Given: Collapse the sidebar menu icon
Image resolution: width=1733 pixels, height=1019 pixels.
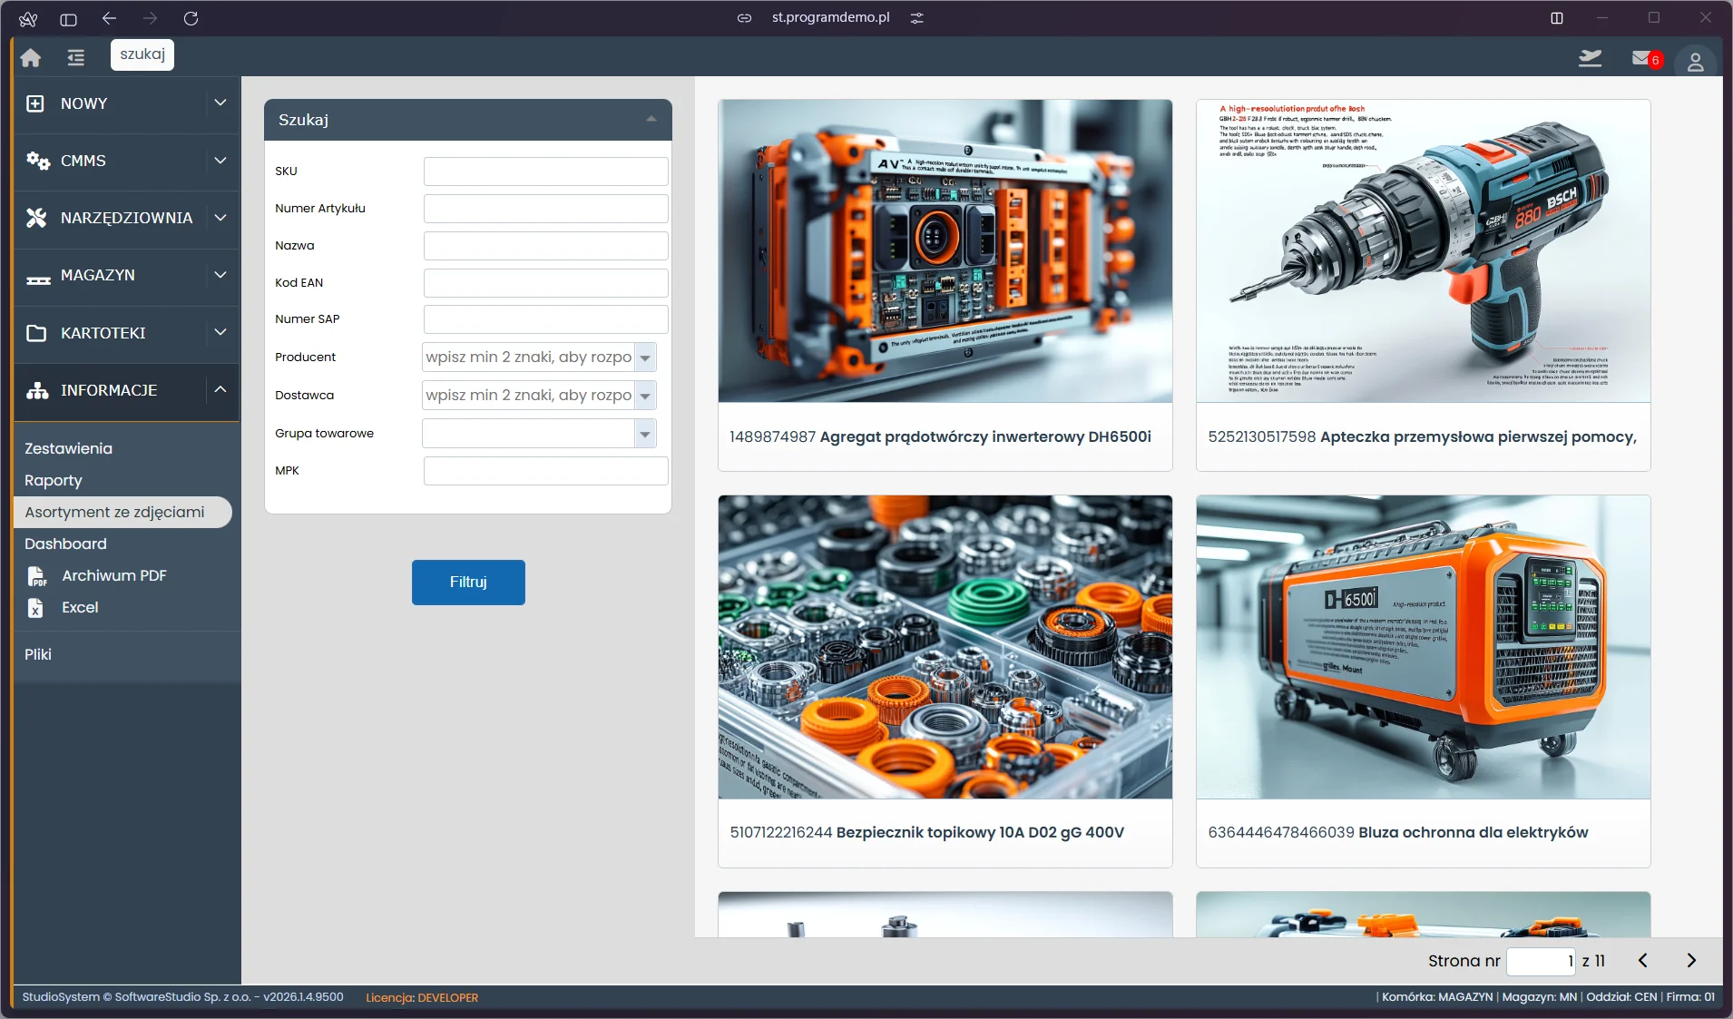Looking at the screenshot, I should [x=76, y=58].
